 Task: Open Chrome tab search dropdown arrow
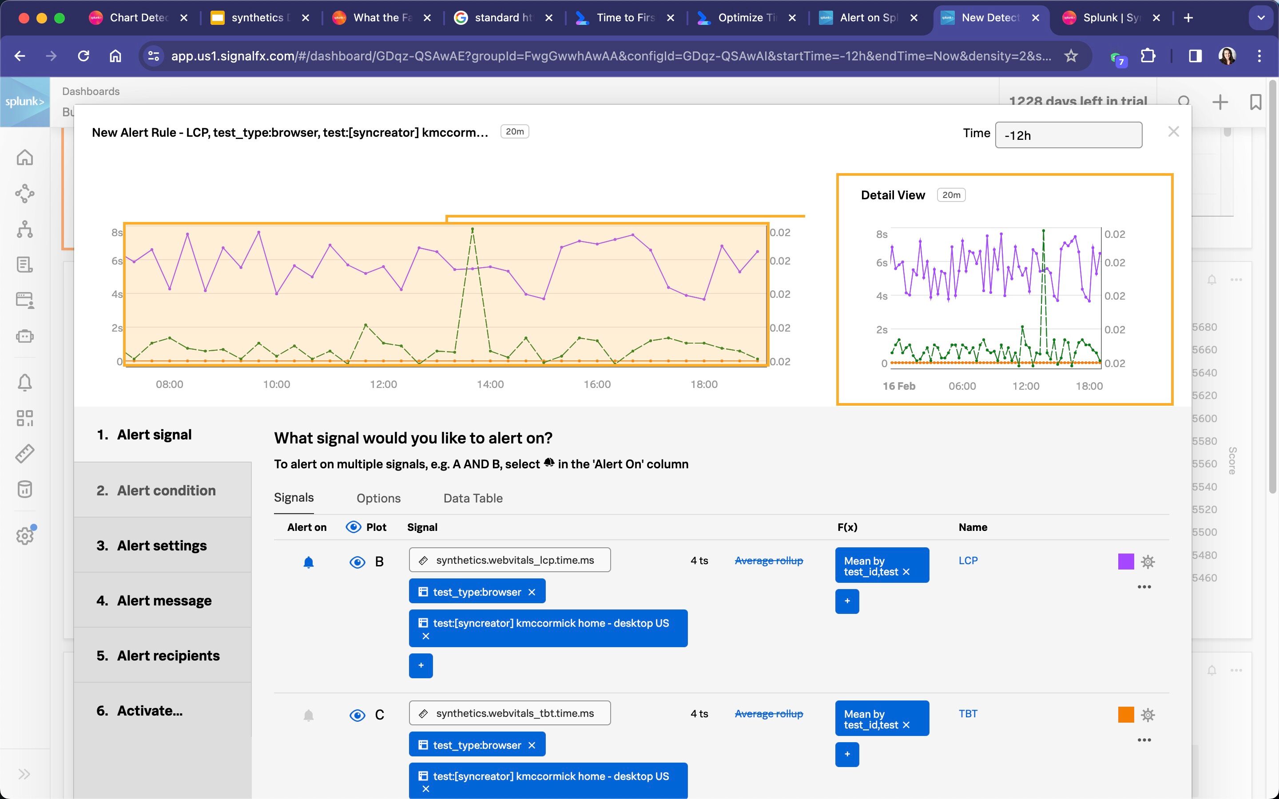1261,18
